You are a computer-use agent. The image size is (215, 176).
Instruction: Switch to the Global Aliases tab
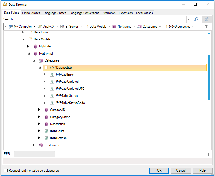pos(31,13)
